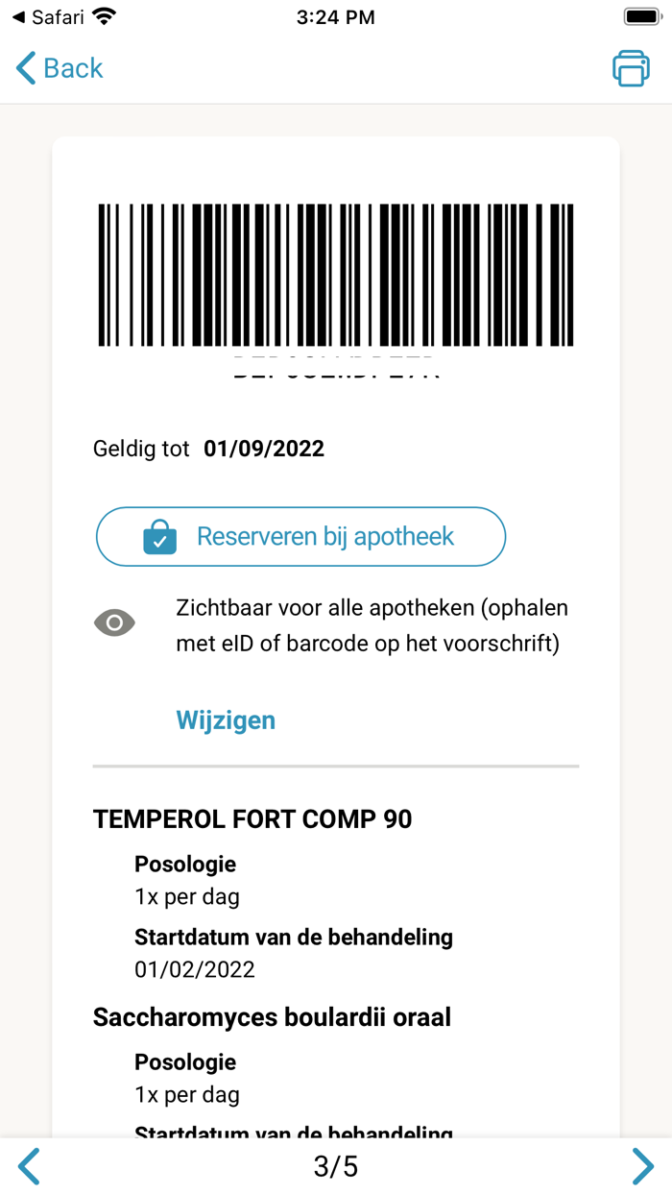This screenshot has height=1195, width=672.
Task: Tap the battery status icon
Action: [640, 16]
